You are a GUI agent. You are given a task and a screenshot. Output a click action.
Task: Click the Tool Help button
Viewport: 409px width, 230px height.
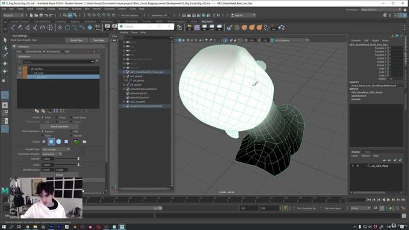tap(98, 40)
